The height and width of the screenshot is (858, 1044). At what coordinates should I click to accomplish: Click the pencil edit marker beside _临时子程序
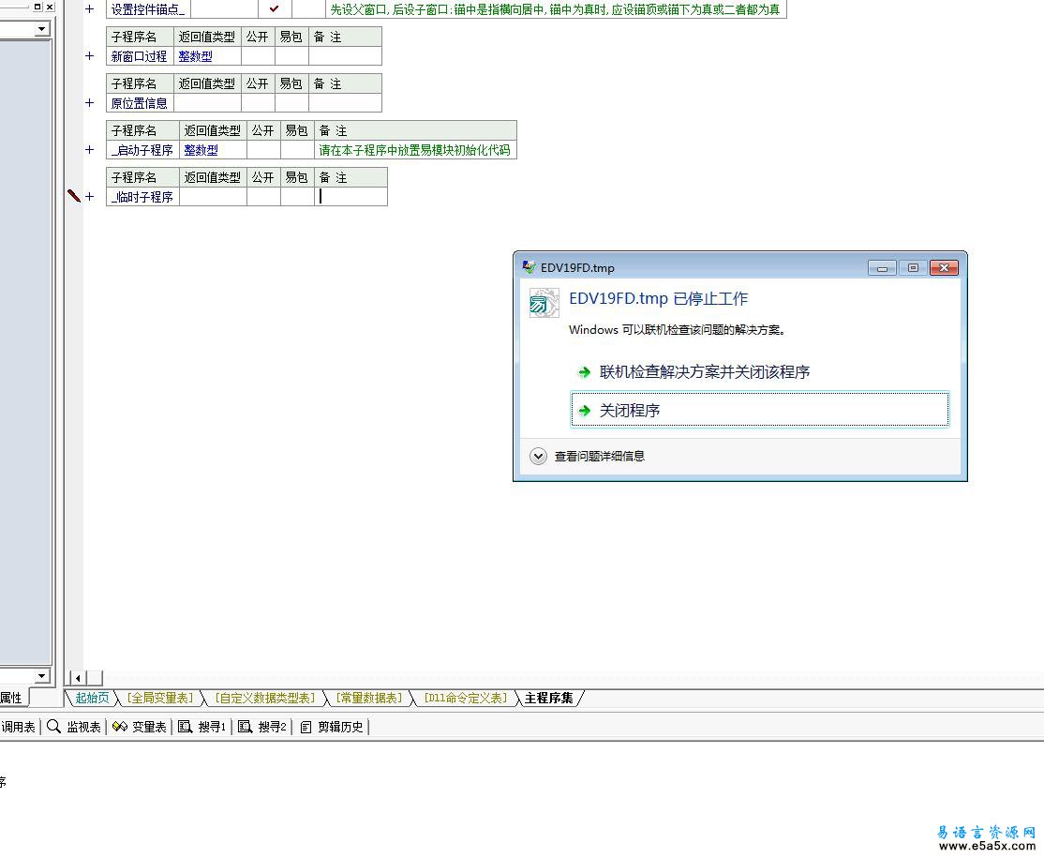coord(74,195)
